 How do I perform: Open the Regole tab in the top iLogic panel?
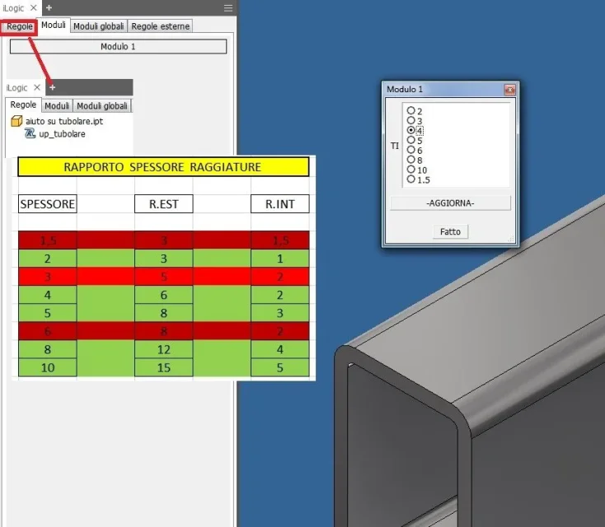[19, 26]
